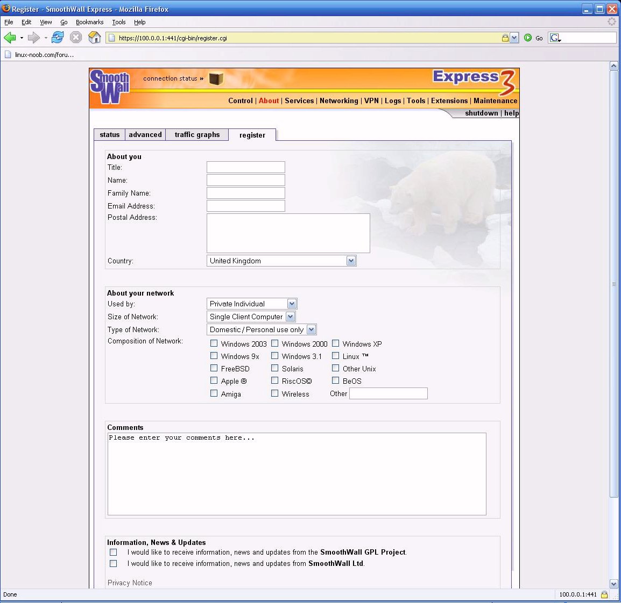Click the padlock icon in the address bar
This screenshot has height=603, width=621.
pyautogui.click(x=505, y=38)
